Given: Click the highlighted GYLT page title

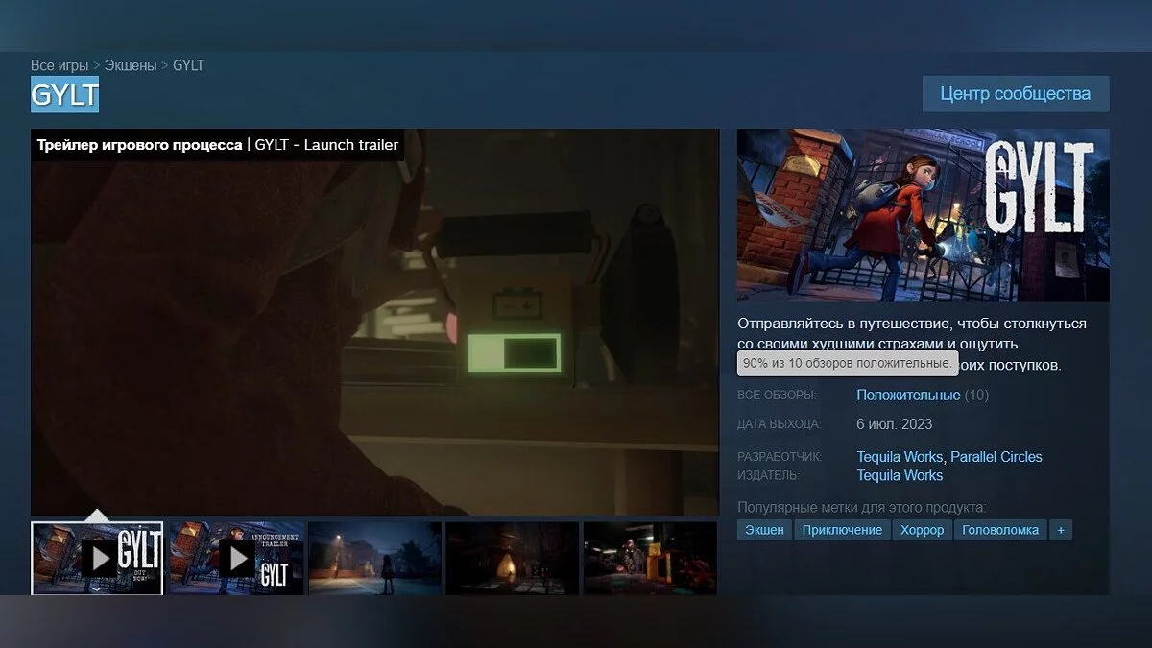Looking at the screenshot, I should [x=64, y=95].
